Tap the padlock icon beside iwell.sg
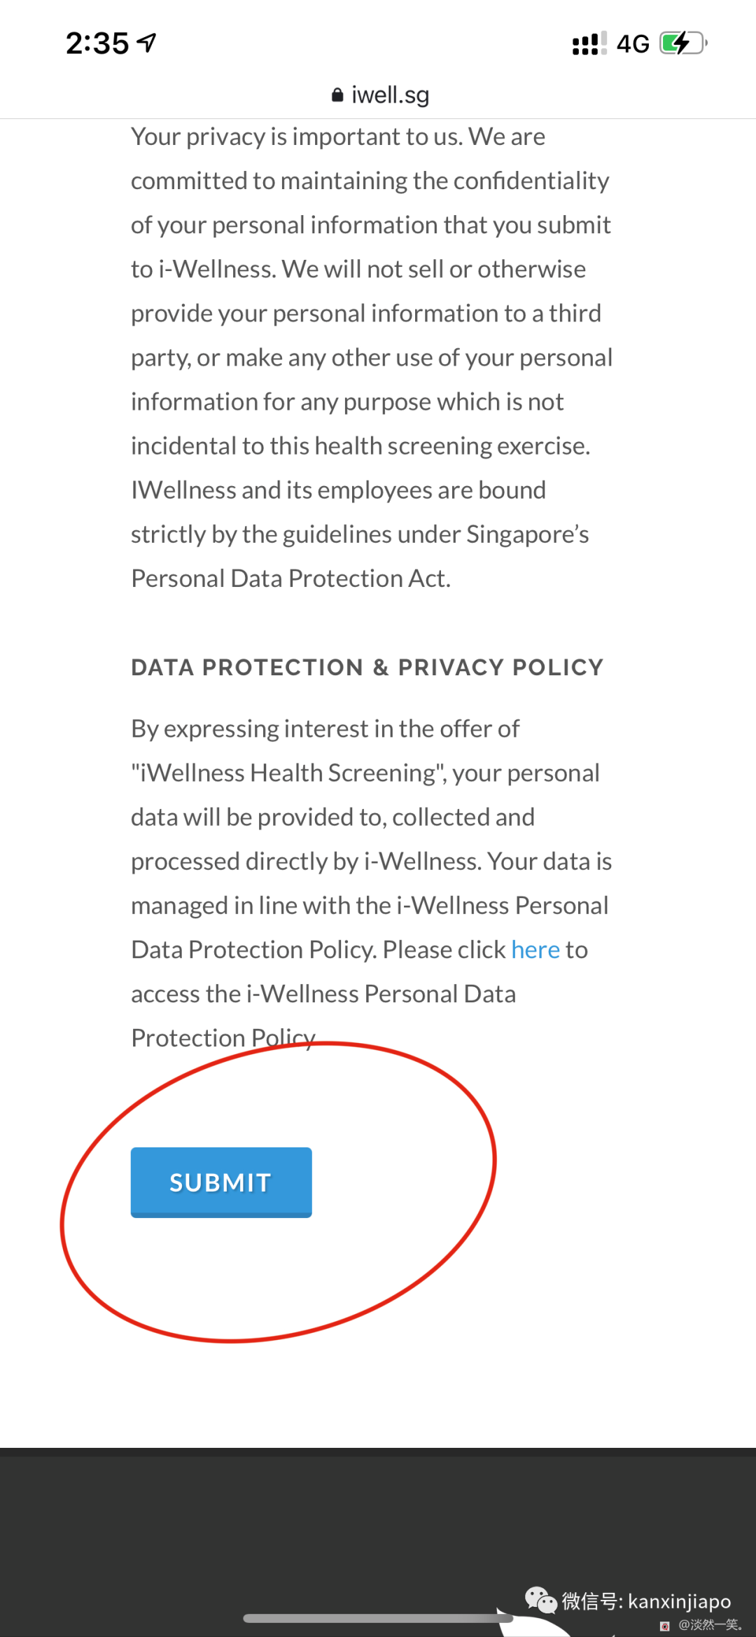756x1637 pixels. pos(337,95)
